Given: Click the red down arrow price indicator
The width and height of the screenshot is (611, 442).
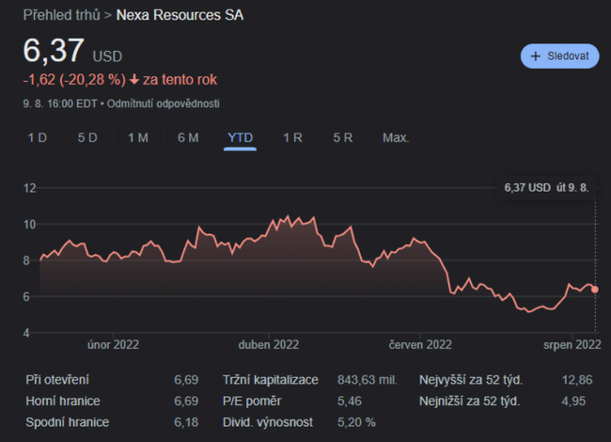Looking at the screenshot, I should pos(135,80).
